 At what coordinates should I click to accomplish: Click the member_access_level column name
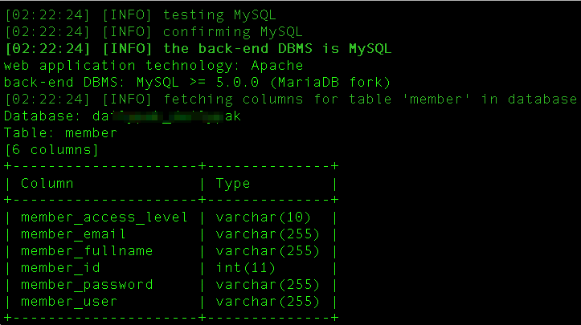[104, 217]
